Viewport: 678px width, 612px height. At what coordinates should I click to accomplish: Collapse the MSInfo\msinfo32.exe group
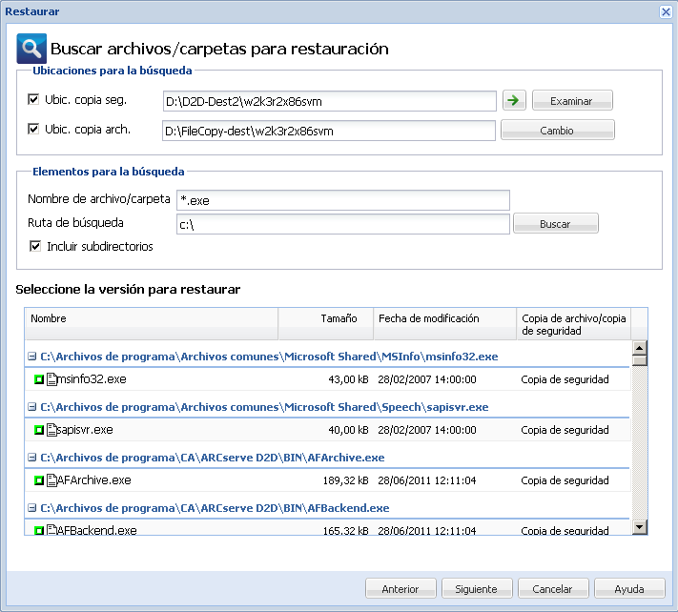click(x=32, y=357)
